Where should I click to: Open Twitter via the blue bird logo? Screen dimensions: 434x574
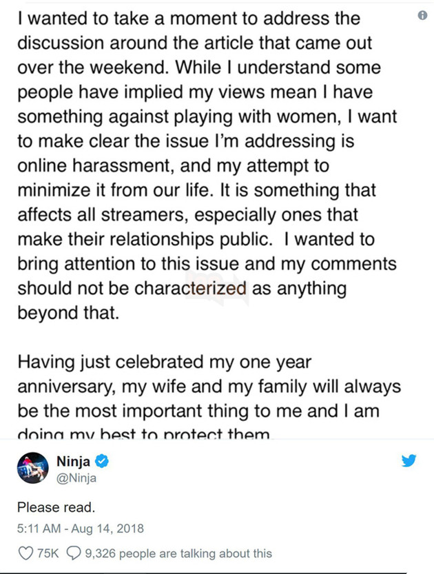(x=409, y=460)
